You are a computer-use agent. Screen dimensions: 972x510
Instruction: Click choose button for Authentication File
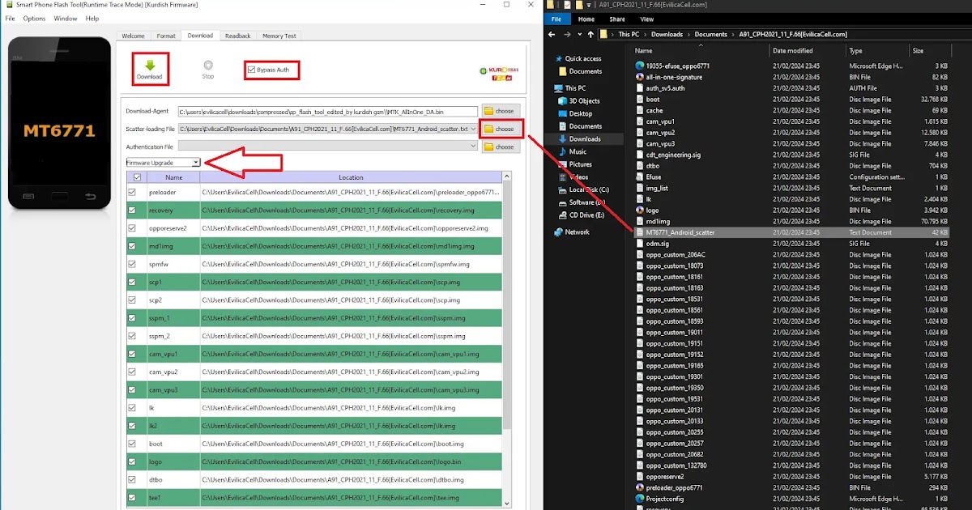click(x=500, y=147)
